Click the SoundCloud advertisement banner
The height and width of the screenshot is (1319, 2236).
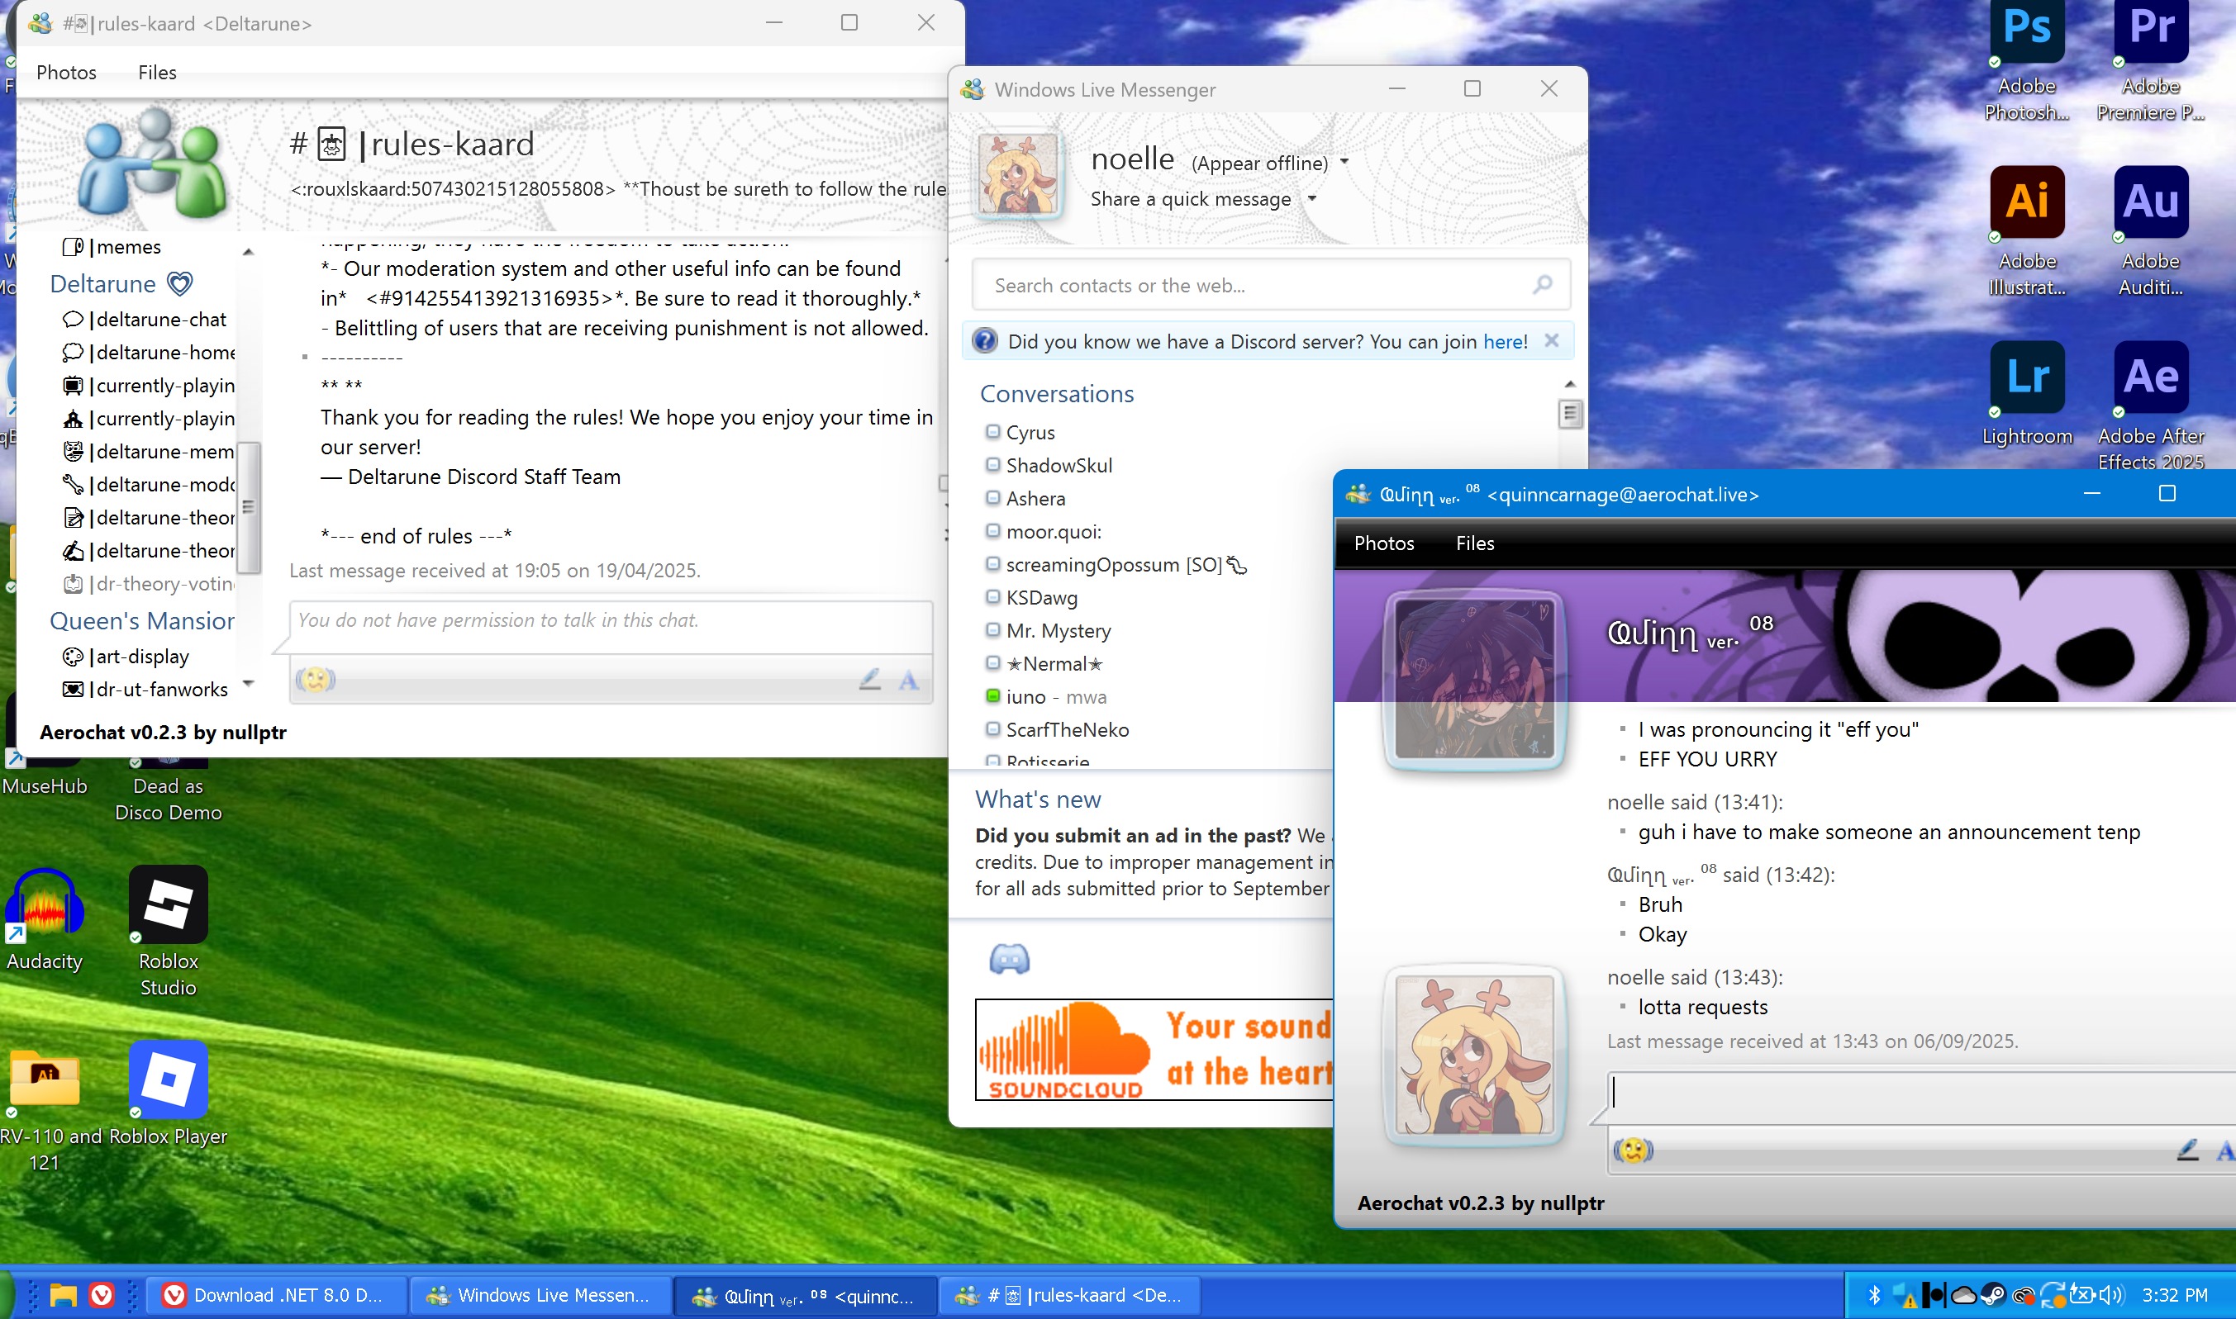(1154, 1050)
